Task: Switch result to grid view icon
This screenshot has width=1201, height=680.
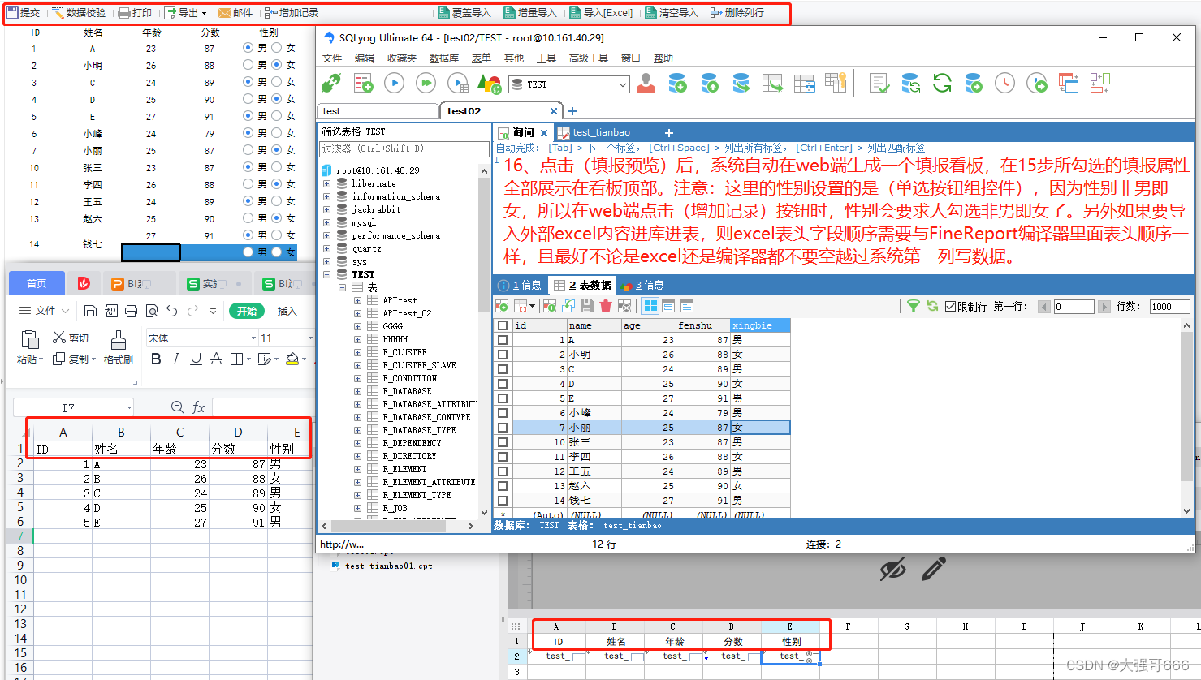Action: pyautogui.click(x=650, y=306)
